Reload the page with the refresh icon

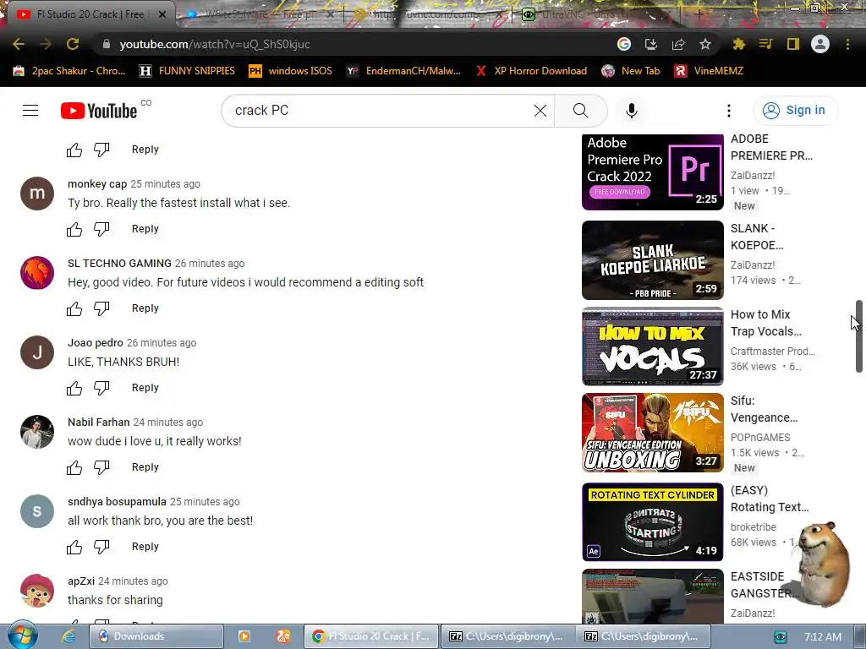pyautogui.click(x=73, y=44)
